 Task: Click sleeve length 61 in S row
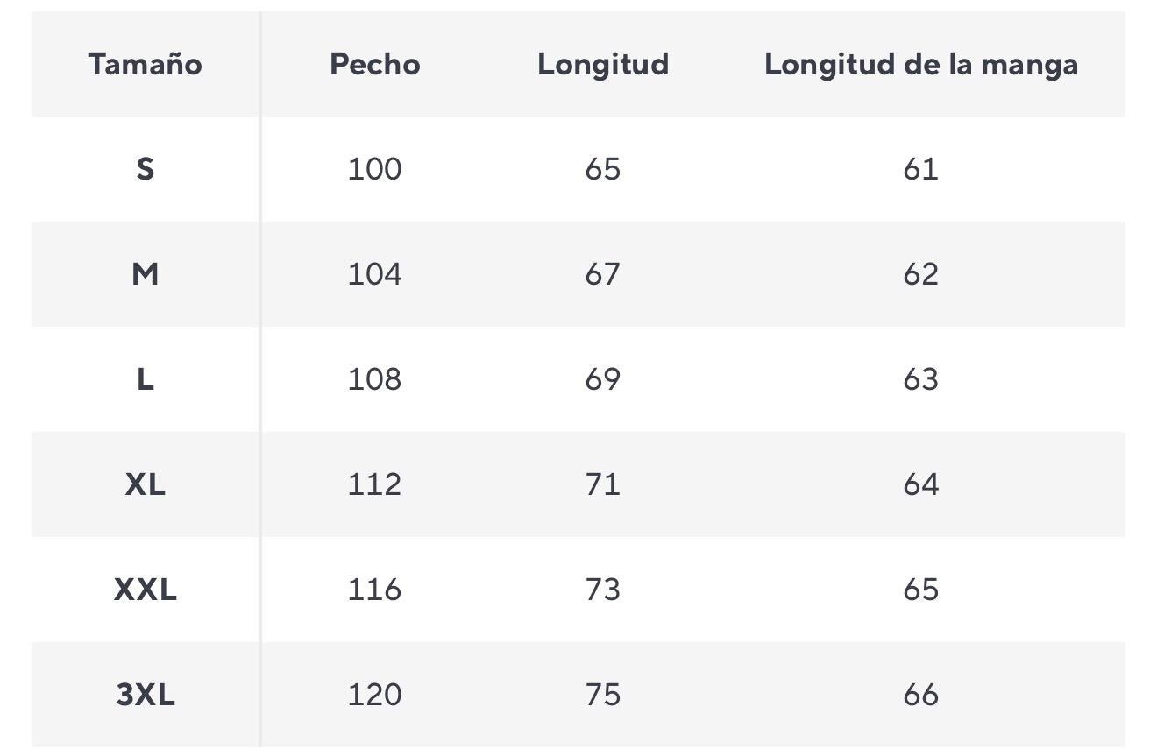[920, 168]
